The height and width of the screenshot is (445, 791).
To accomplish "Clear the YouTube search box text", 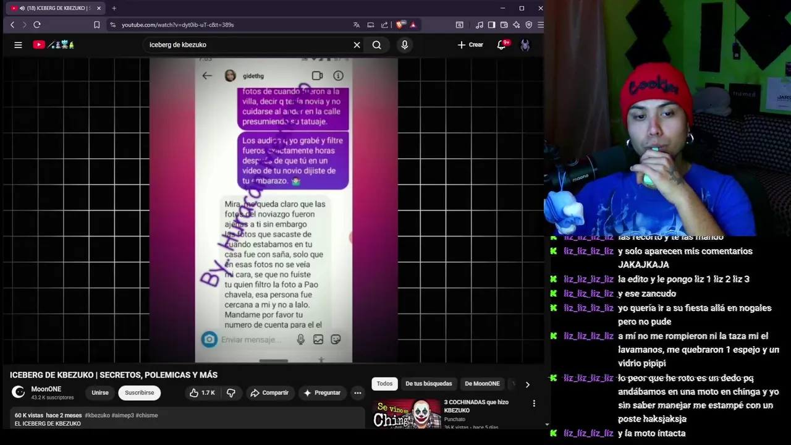I will coord(357,44).
